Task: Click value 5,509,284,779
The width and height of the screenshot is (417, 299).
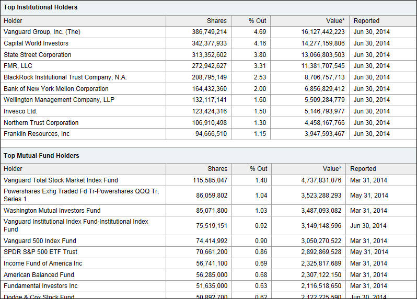Action: (x=325, y=100)
